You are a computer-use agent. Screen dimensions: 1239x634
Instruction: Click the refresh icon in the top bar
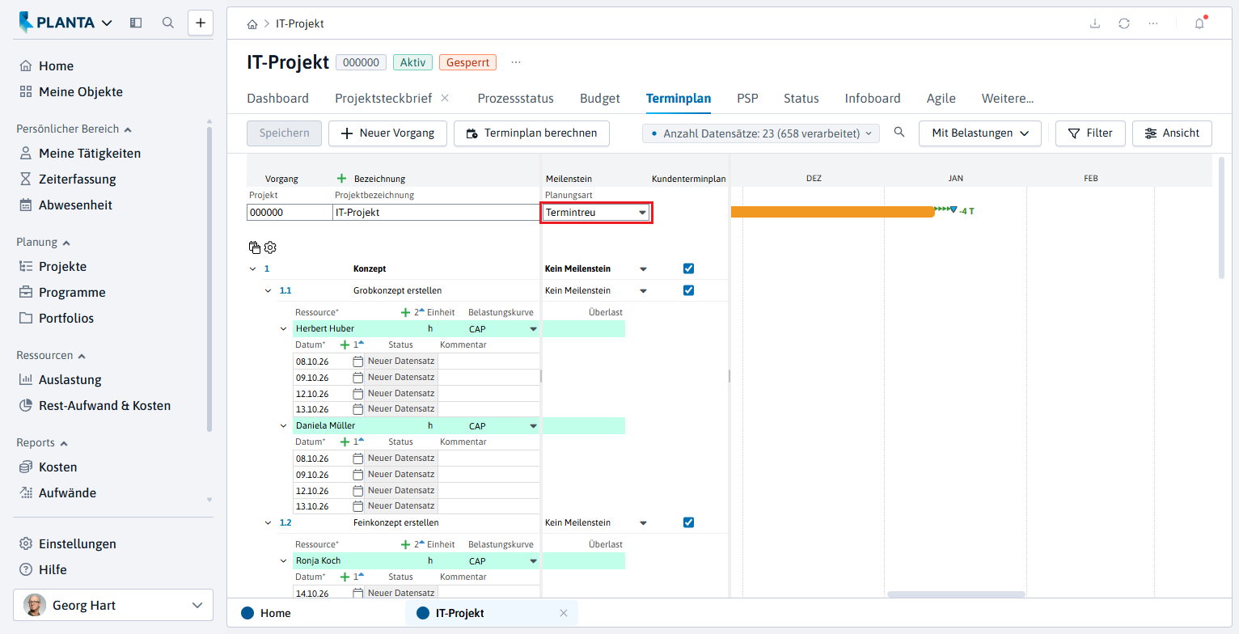1124,23
